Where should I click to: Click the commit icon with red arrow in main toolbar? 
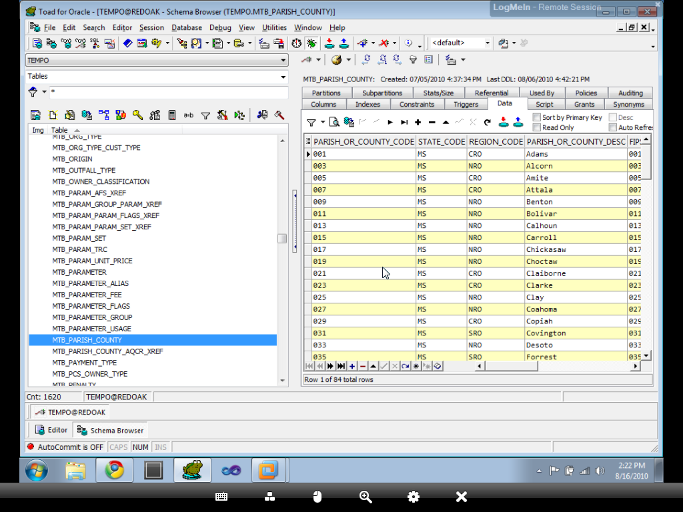tap(329, 43)
